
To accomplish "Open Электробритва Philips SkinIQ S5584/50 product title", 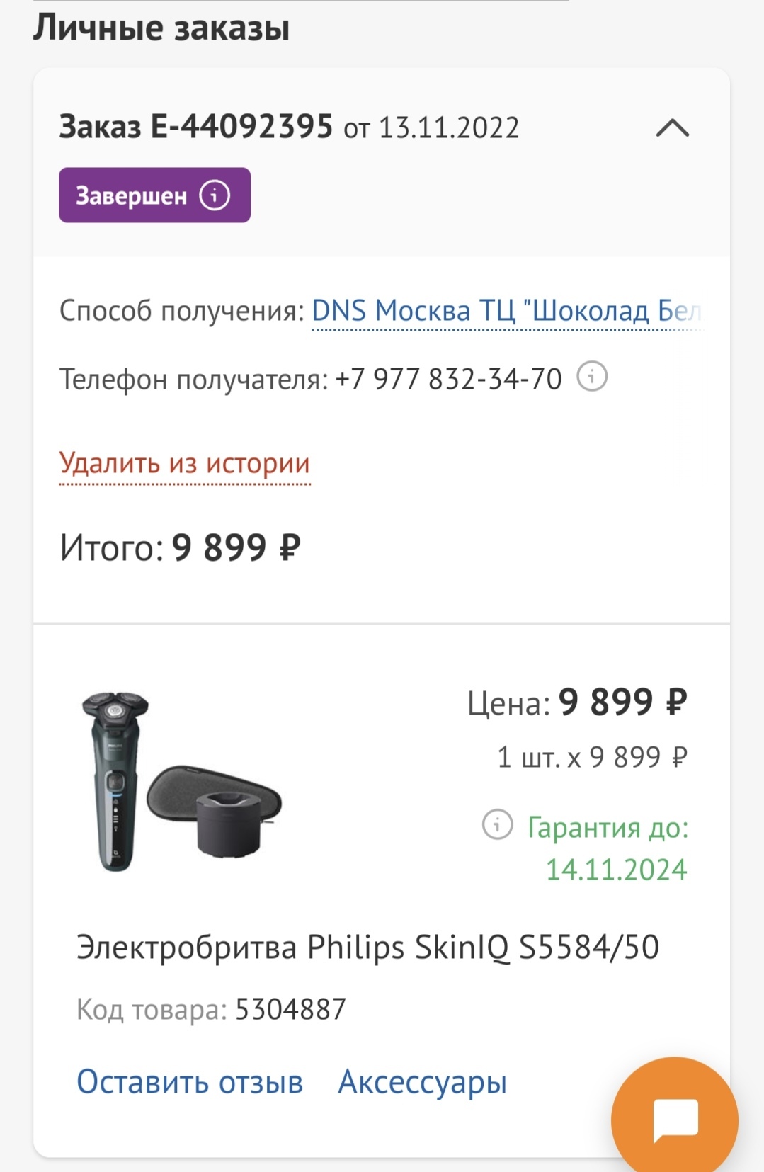I will click(x=367, y=948).
